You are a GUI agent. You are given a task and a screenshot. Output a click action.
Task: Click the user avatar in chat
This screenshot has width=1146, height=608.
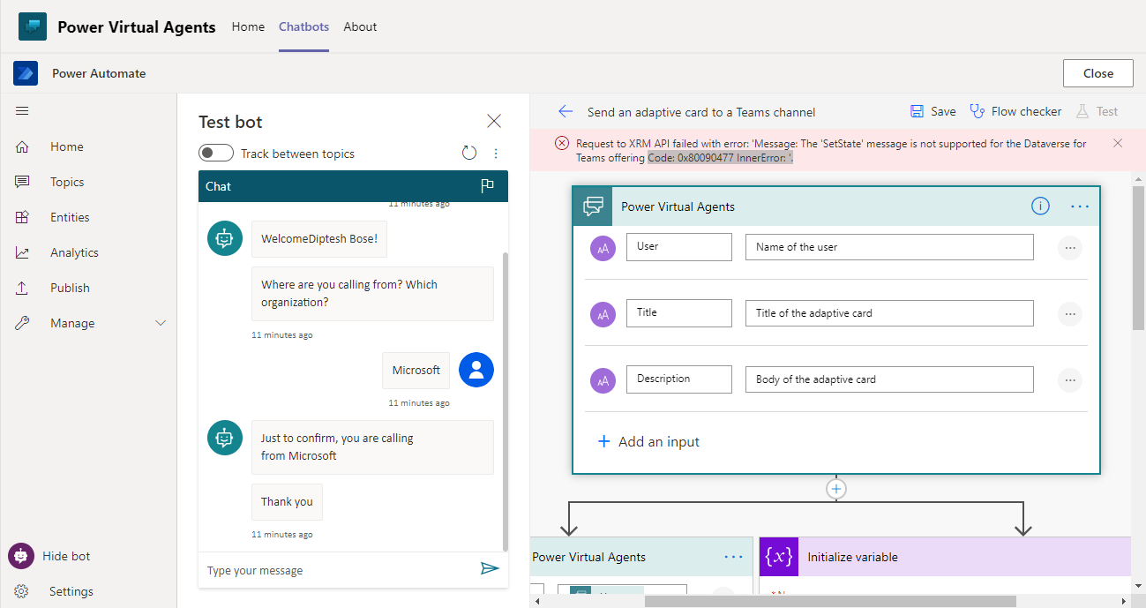coord(476,370)
